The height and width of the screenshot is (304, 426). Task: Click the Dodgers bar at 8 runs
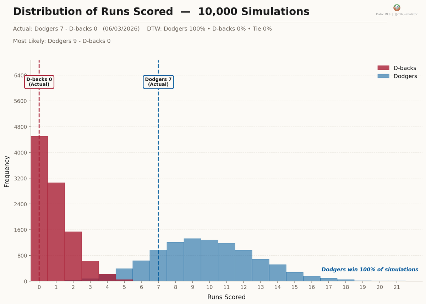tap(175, 262)
